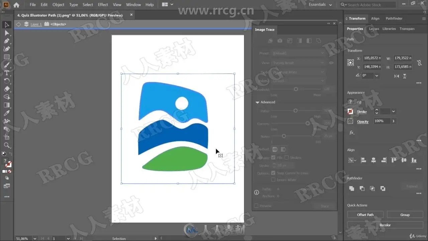Viewport: 428px width, 241px height.
Task: Click the Opacity link in Appearance
Action: pyautogui.click(x=363, y=122)
